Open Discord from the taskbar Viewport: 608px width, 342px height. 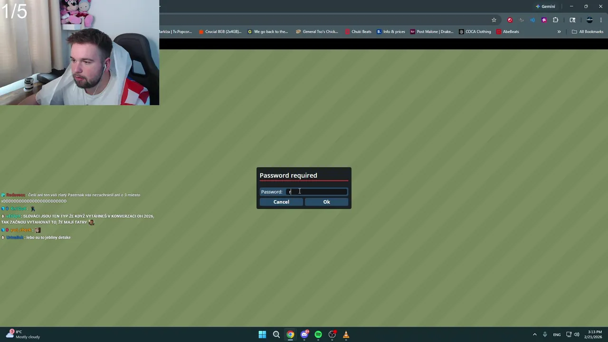(x=304, y=335)
